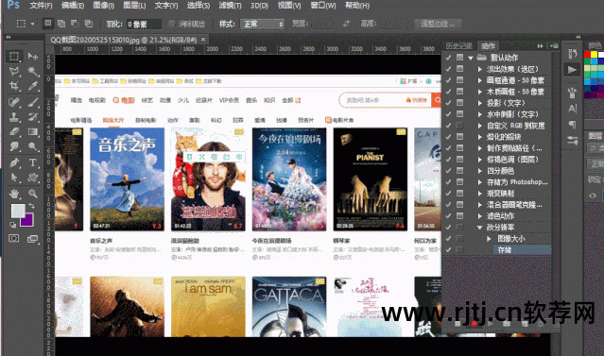This screenshot has height=356, width=604.
Task: Select the Brush tool
Action: [33, 102]
